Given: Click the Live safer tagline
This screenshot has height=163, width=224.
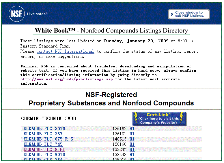Looking at the screenshot, I should [x=38, y=14].
